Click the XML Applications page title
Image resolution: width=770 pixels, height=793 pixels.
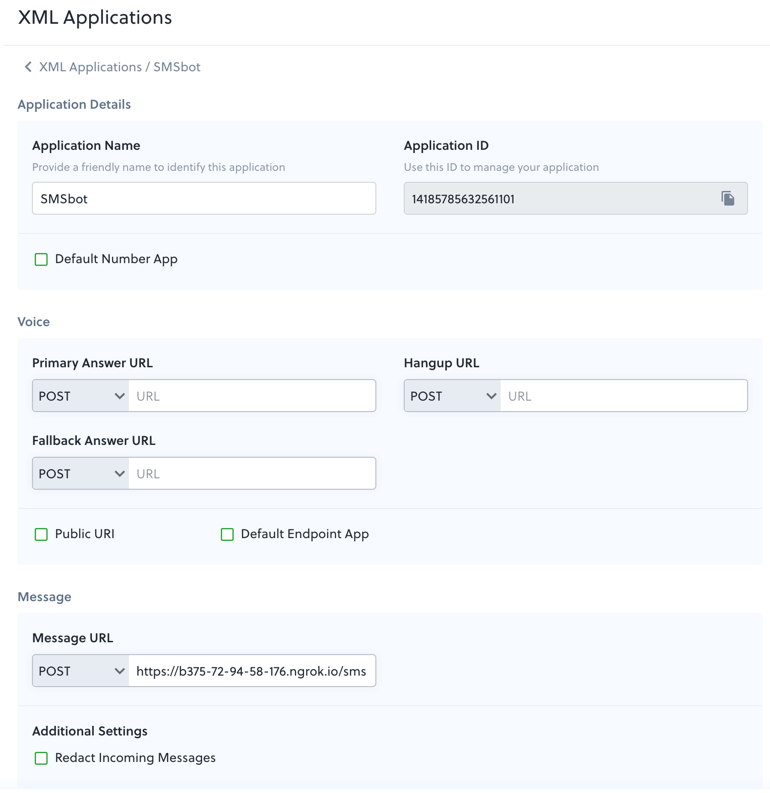pyautogui.click(x=95, y=17)
